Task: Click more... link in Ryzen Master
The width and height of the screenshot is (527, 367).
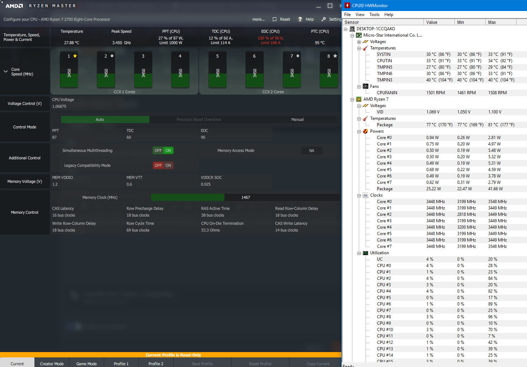Action: point(259,19)
